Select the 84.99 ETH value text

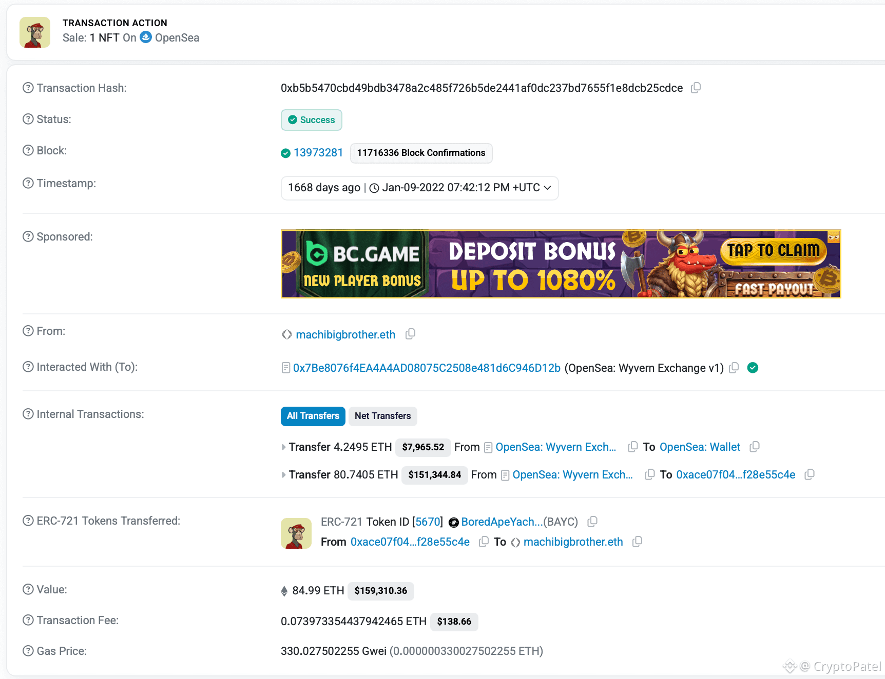click(318, 590)
